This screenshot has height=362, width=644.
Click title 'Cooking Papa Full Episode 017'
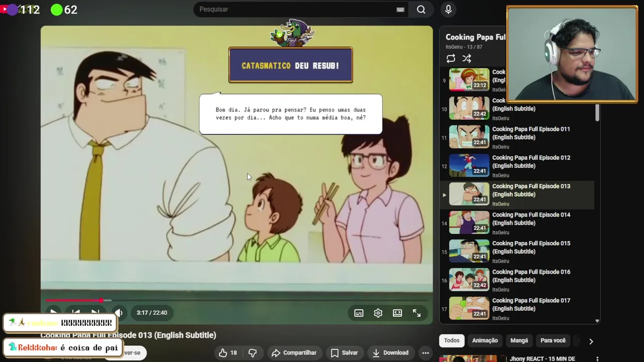click(531, 305)
